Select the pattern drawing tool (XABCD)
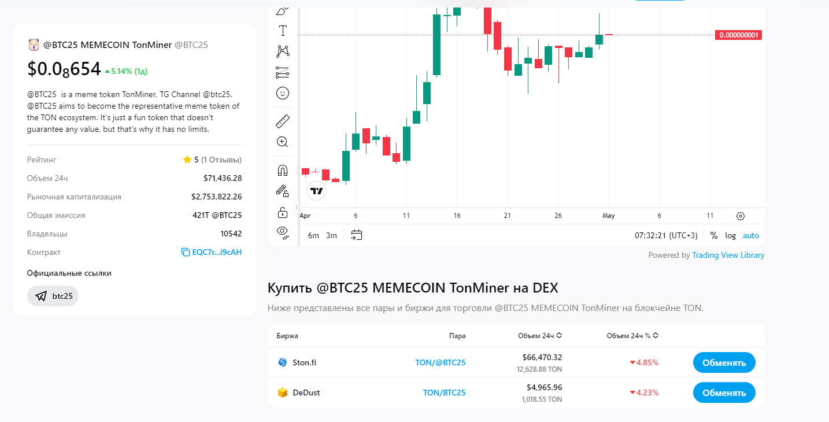 (x=283, y=51)
